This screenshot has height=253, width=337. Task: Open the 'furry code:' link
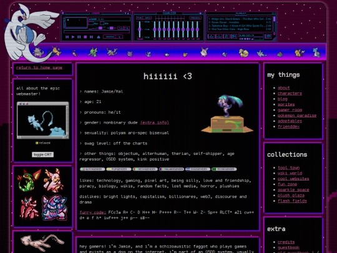pyautogui.click(x=92, y=212)
